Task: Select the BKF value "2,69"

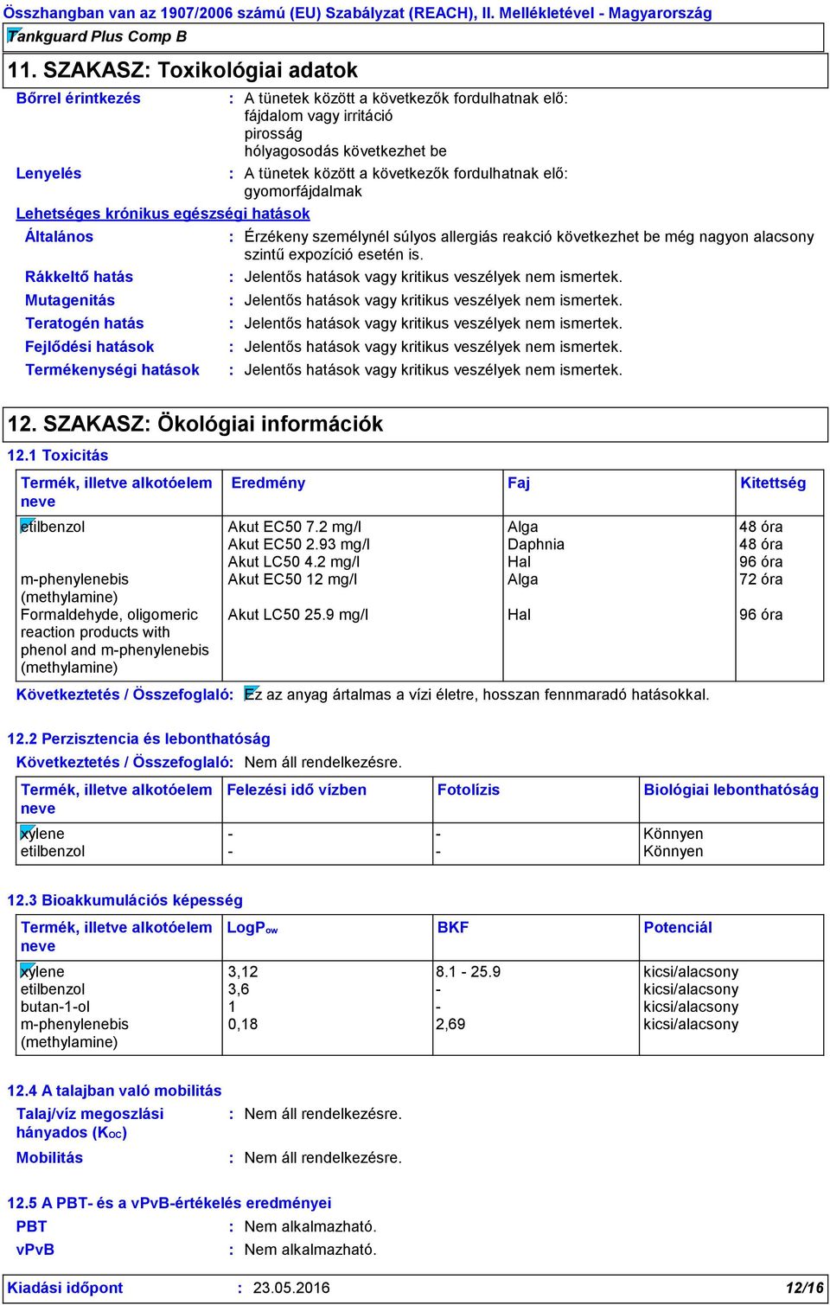Action: (450, 1025)
